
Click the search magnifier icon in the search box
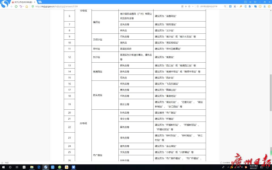[224, 6]
